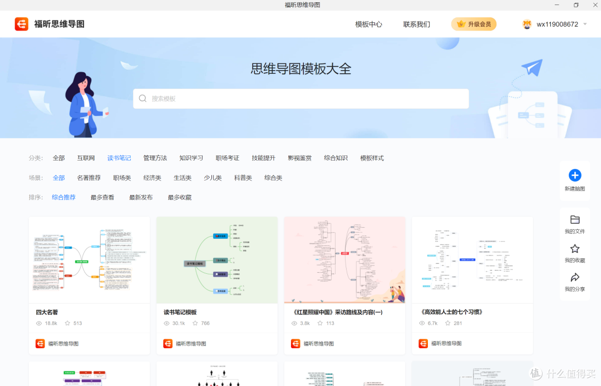The height and width of the screenshot is (386, 601).
Task: Select category 知识学习
Action: pyautogui.click(x=191, y=158)
